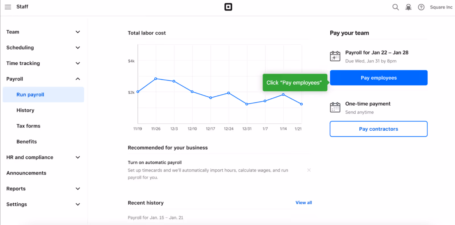Click the Total labor cost heading

(x=147, y=33)
